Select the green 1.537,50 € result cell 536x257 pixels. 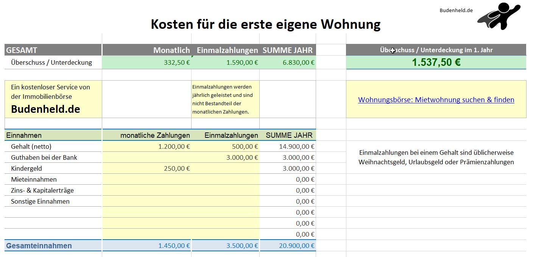pyautogui.click(x=436, y=62)
